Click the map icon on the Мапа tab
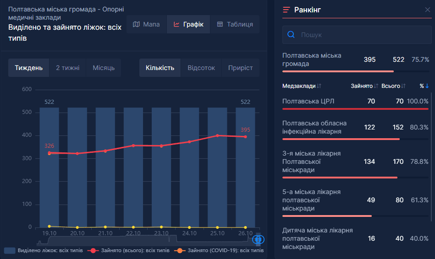Image resolution: width=435 pixels, height=259 pixels. click(x=136, y=24)
